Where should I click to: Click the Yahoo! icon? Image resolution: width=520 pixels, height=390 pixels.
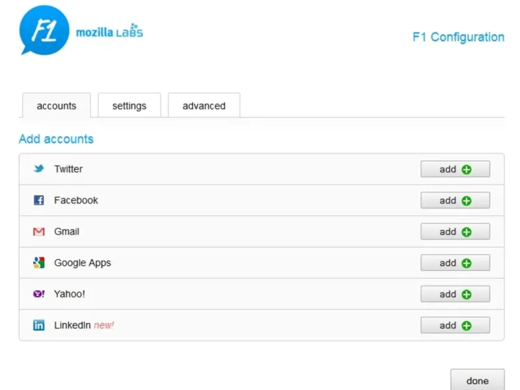point(39,294)
